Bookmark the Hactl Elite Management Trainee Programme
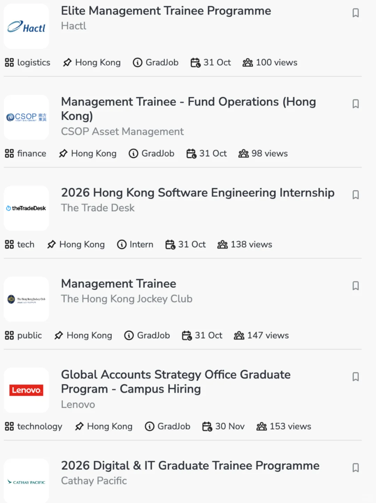The width and height of the screenshot is (376, 503). [355, 13]
